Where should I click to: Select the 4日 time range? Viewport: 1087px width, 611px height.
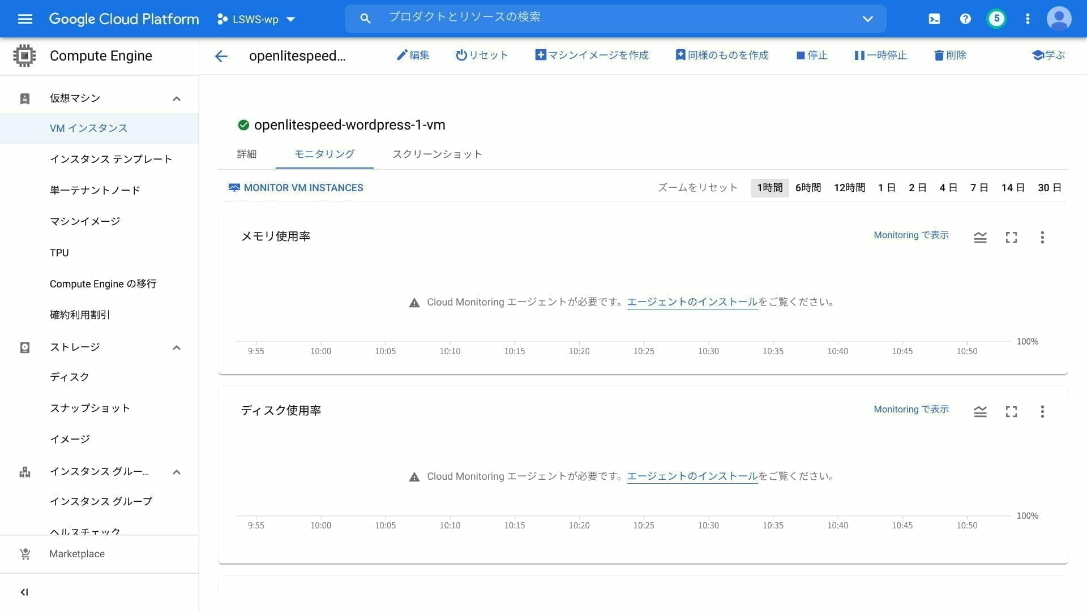(x=948, y=188)
